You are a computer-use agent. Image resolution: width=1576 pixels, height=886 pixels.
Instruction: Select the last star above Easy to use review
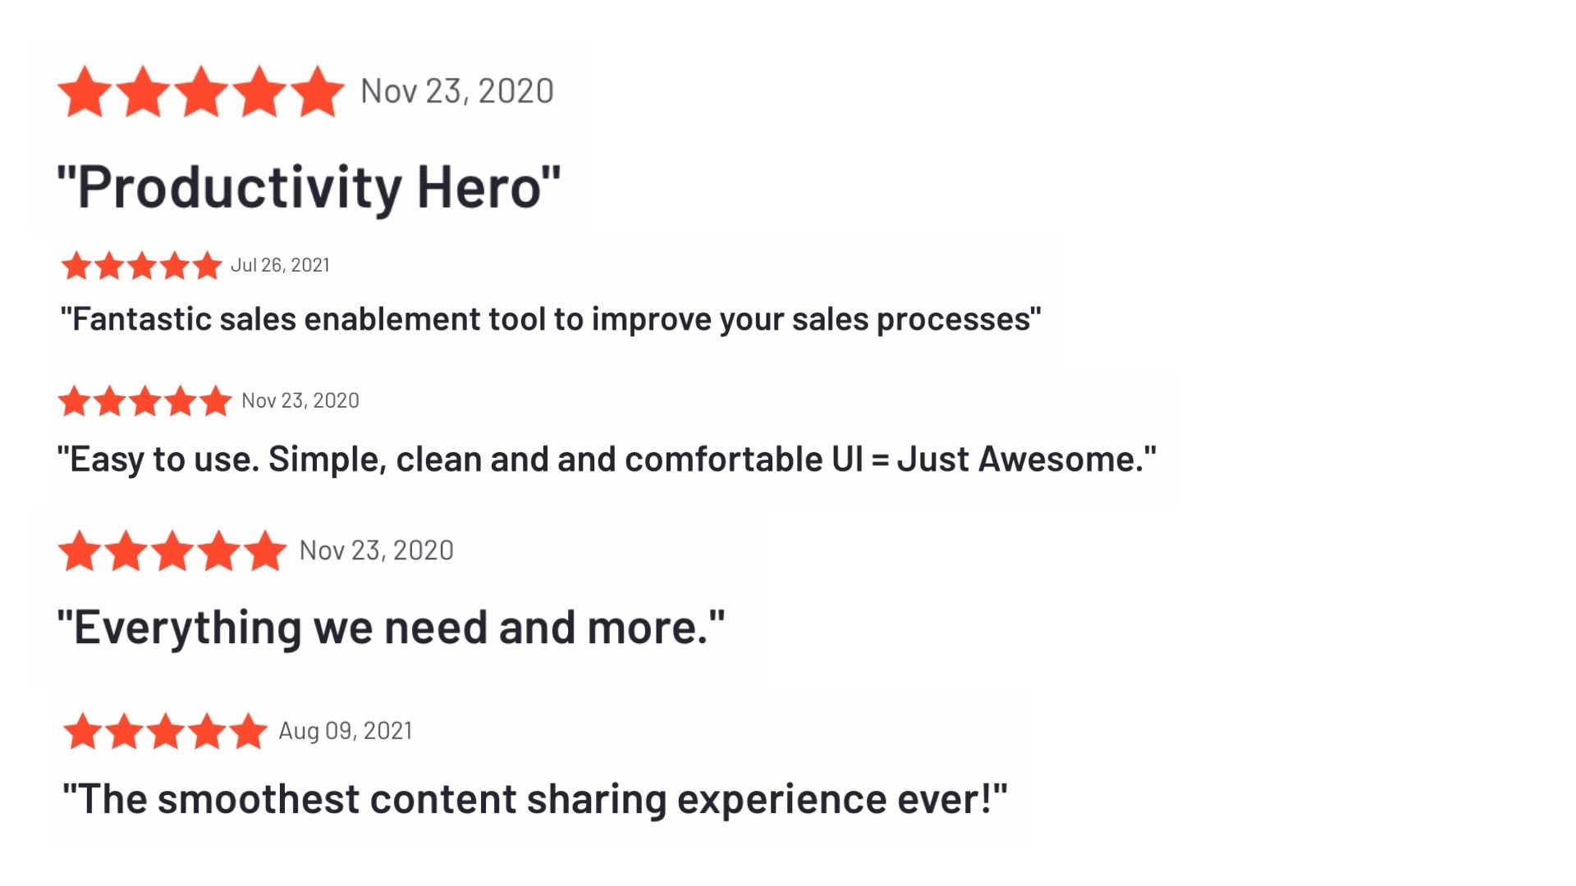216,401
